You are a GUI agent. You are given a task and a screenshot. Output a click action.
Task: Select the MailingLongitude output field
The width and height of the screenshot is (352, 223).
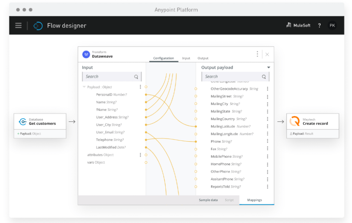click(x=232, y=134)
